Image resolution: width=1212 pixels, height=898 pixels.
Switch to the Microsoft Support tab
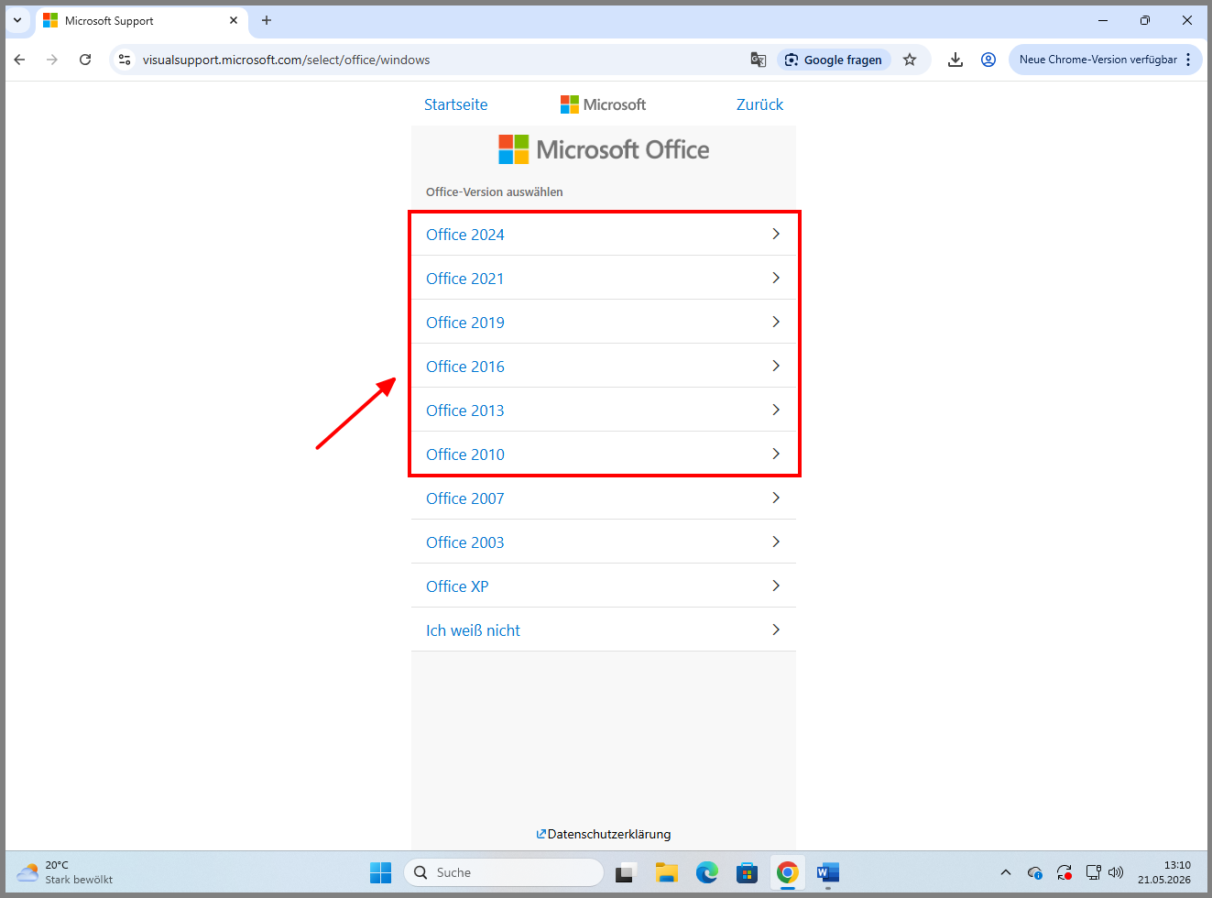(142, 20)
